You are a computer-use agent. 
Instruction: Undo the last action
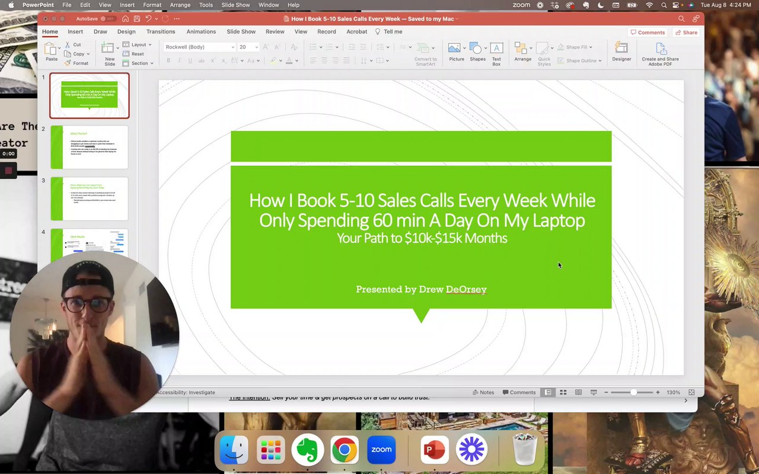point(148,19)
